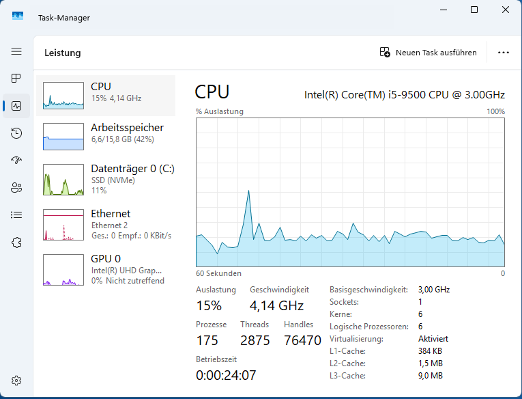Click the 15% Auslastung value
This screenshot has height=399, width=522.
[209, 305]
